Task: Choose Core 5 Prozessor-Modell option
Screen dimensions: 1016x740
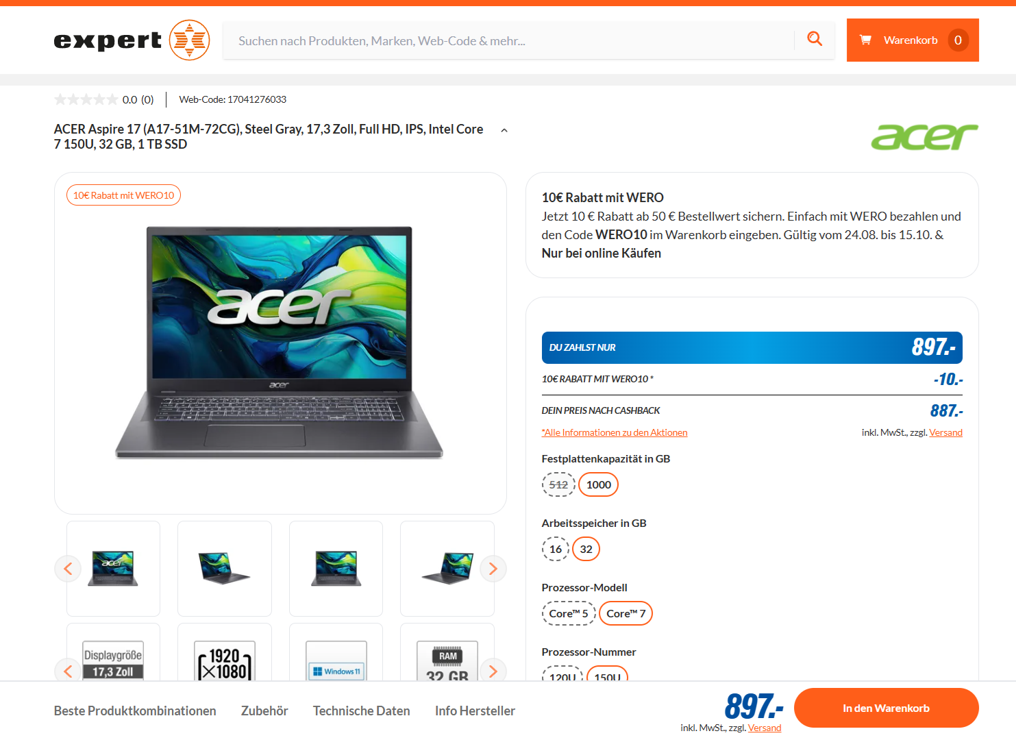Action: click(x=569, y=613)
